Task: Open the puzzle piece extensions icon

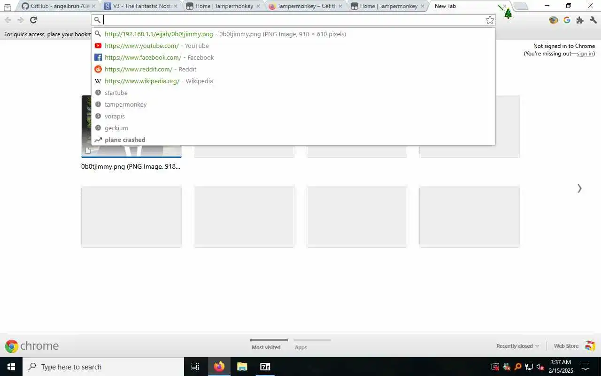Action: 580,20
